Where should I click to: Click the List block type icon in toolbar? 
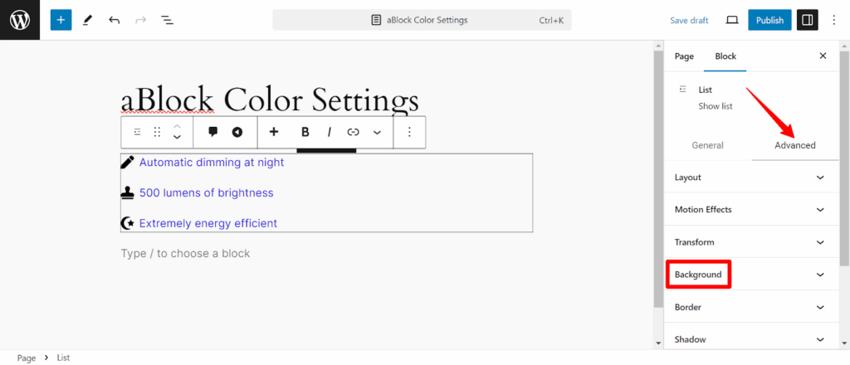[137, 132]
